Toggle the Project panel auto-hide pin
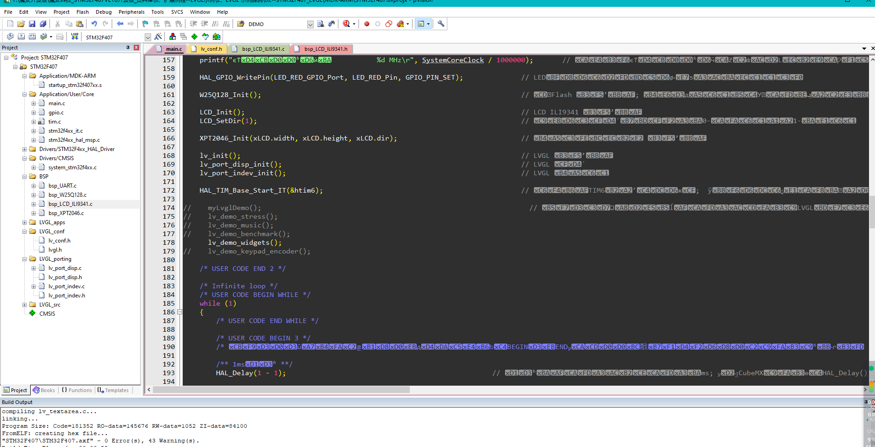Viewport: 875px width, 447px height. [x=128, y=48]
